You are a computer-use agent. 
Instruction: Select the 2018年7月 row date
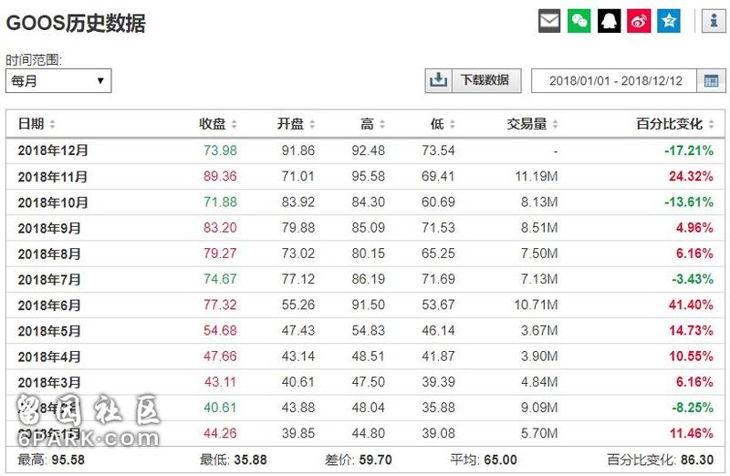click(49, 279)
